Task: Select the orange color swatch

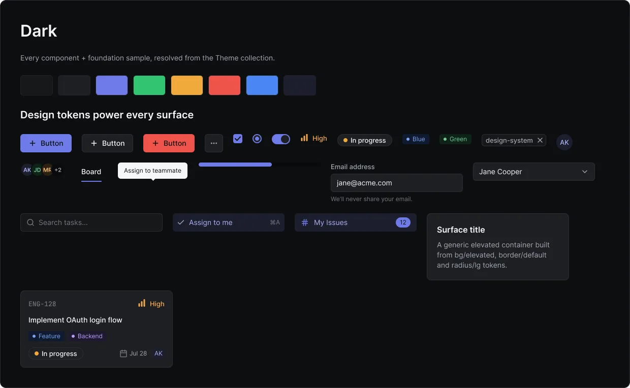Action: point(187,85)
